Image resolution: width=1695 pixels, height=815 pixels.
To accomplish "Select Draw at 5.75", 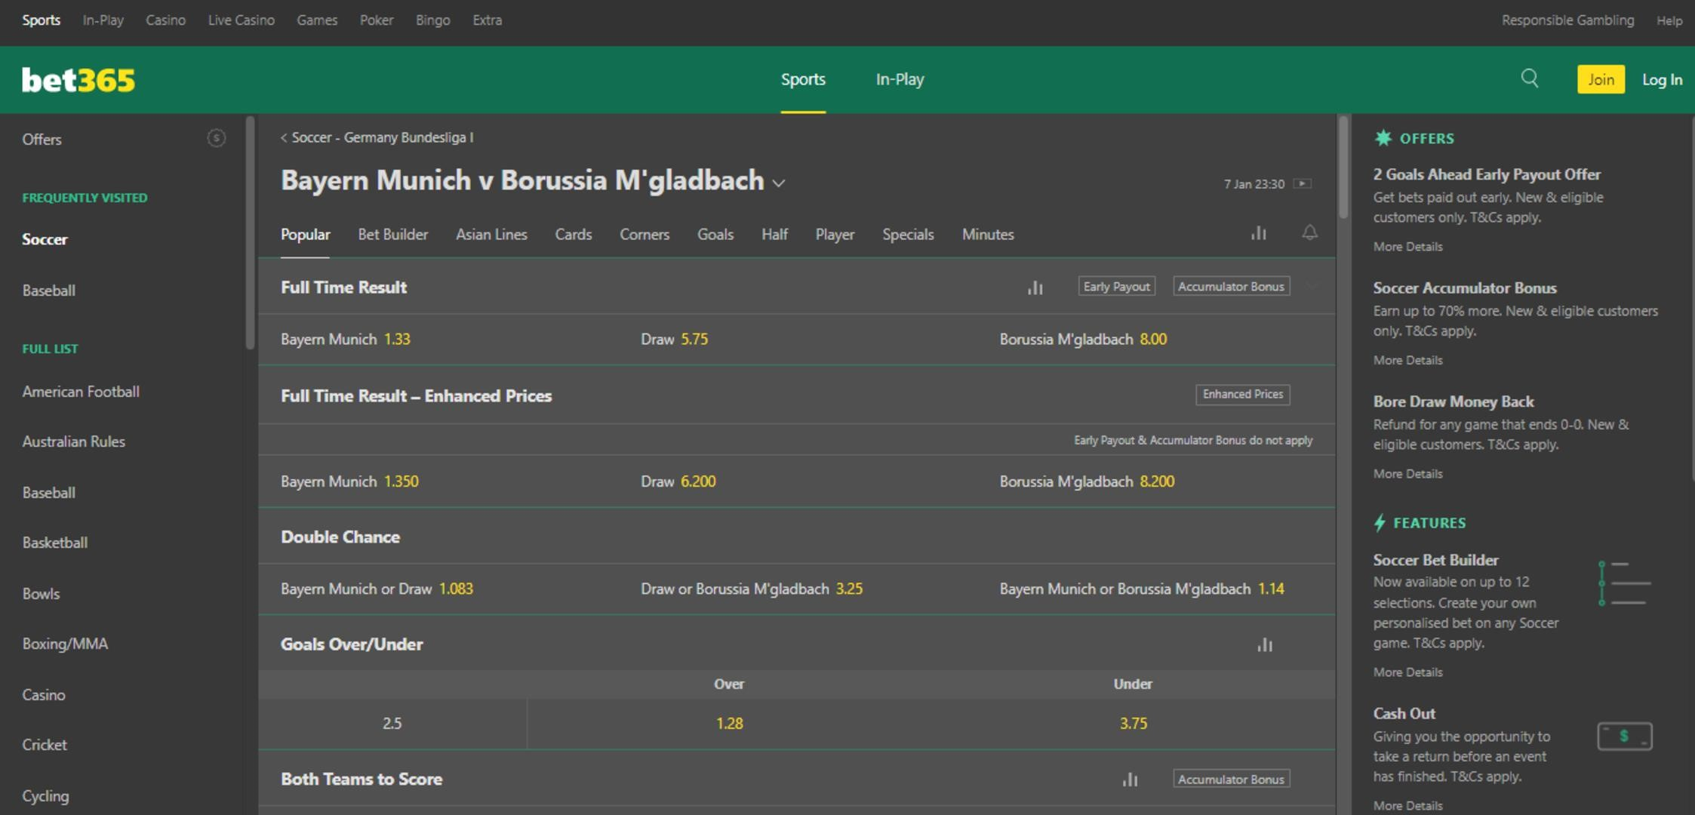I will (x=797, y=340).
